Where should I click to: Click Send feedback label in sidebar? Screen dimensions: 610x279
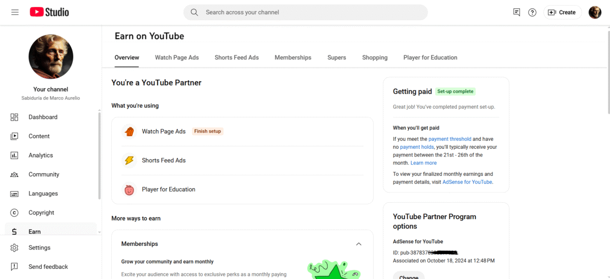point(48,267)
